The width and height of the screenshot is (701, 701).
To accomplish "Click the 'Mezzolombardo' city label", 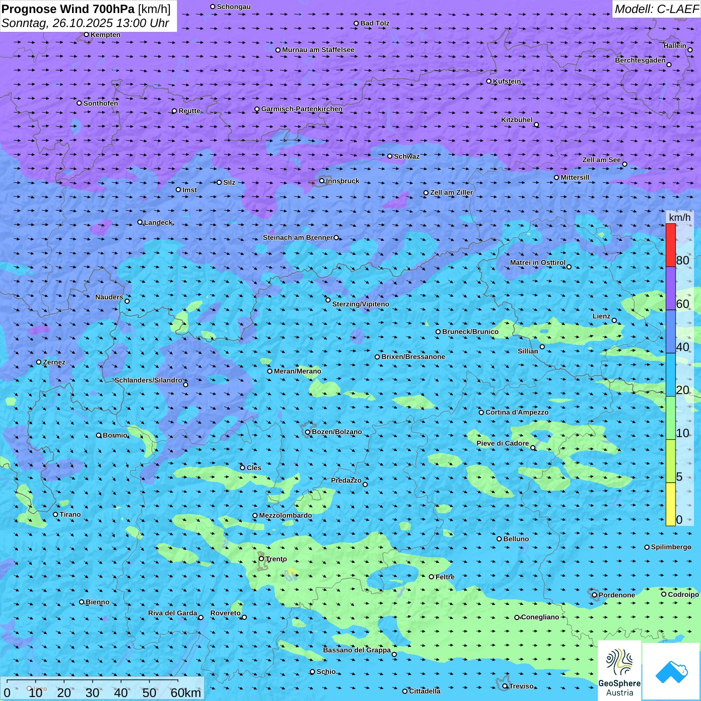I will pos(286,515).
